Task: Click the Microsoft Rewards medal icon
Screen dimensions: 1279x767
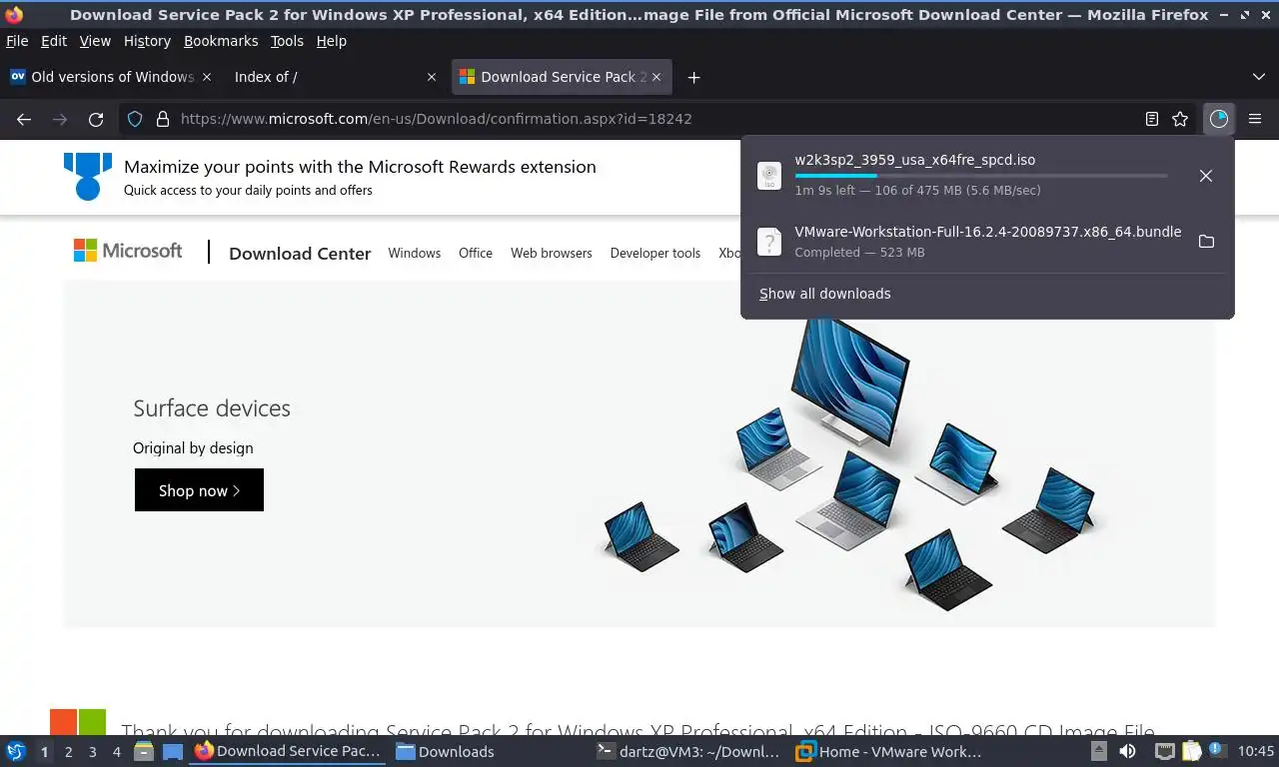Action: [88, 176]
